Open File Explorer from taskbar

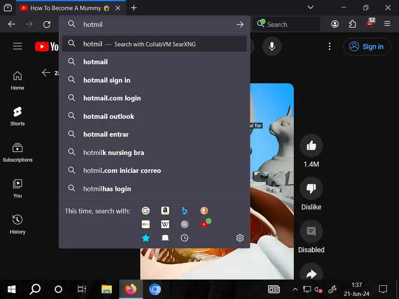107,289
